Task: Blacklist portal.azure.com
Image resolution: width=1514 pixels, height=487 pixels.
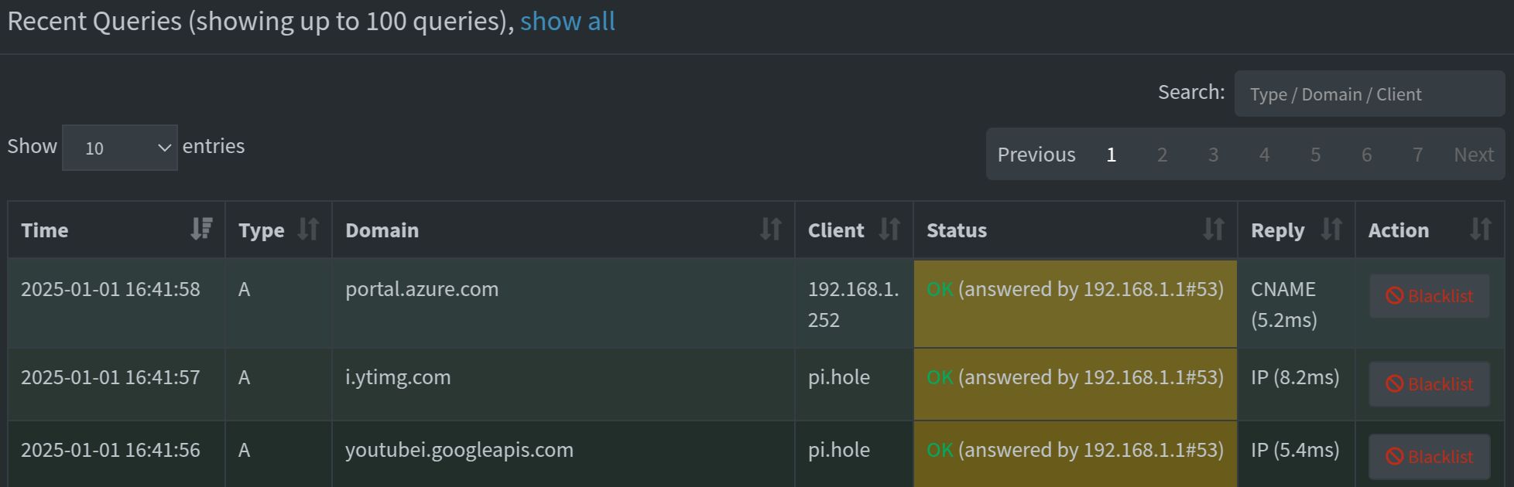Action: [1429, 296]
